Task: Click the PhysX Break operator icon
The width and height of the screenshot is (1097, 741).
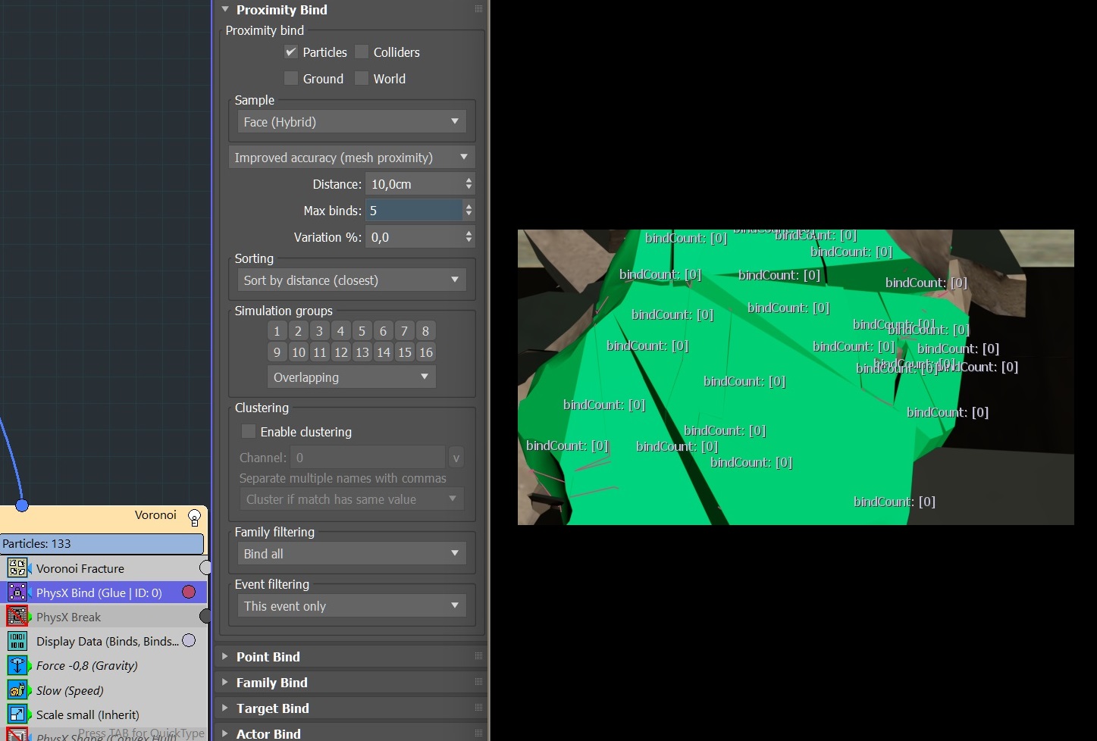Action: (17, 617)
